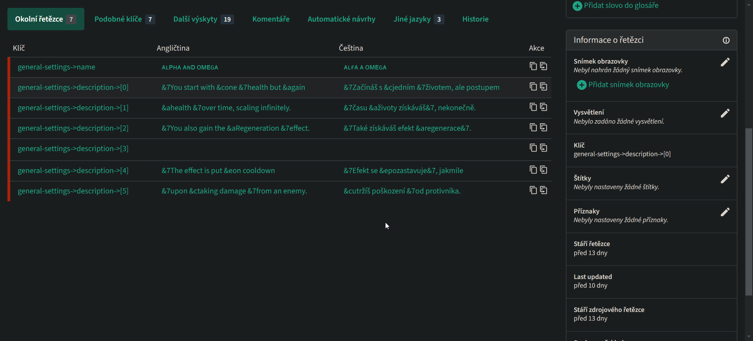Click '&7Také získáváš efekt &aregenerace&7.' text
Image resolution: width=753 pixels, height=341 pixels.
407,128
